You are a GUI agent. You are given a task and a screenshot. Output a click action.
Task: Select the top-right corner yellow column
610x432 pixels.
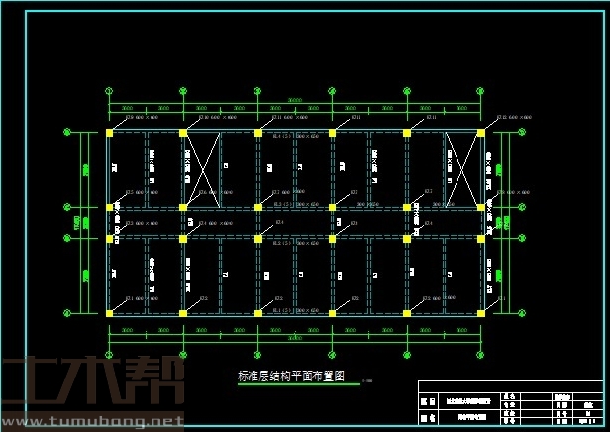coord(481,132)
